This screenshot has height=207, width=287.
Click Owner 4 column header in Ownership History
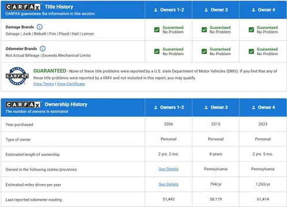263,108
